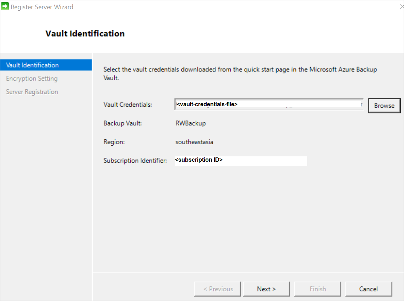Click the Subscription Identifier label
The image size is (404, 301).
[x=135, y=160]
